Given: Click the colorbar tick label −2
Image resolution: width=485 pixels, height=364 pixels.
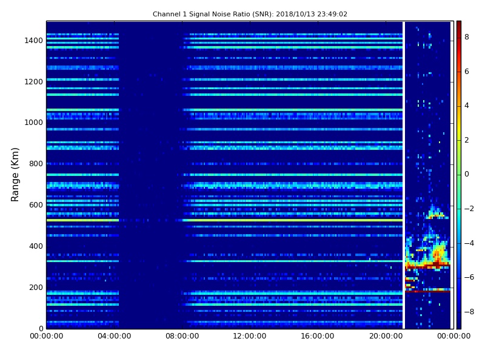Looking at the screenshot, I should point(469,209).
